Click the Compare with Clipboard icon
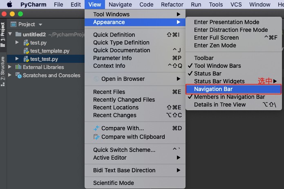This screenshot has width=284, height=189. click(96, 137)
